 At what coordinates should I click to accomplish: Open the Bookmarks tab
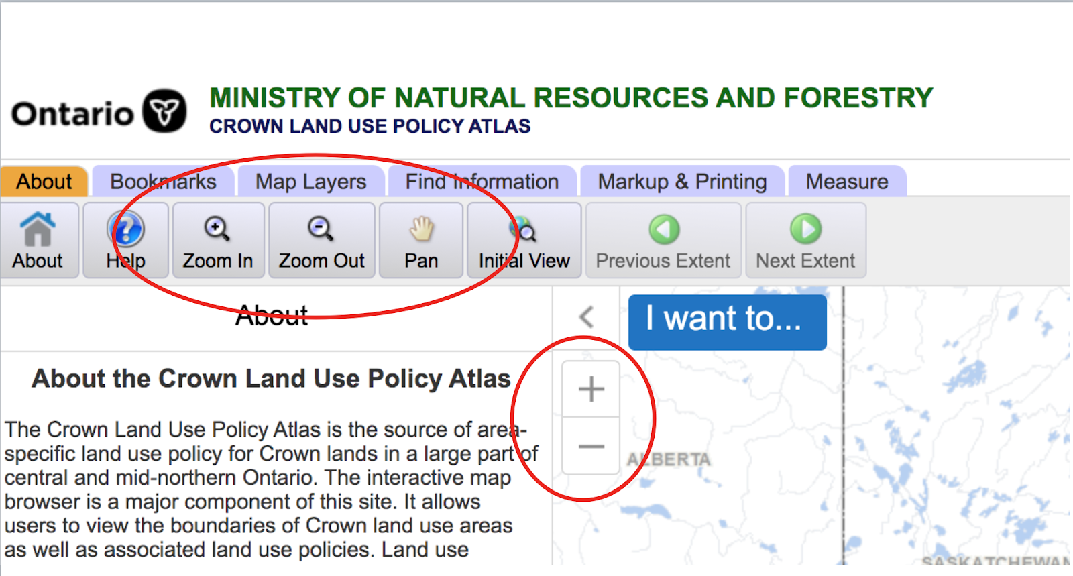tap(163, 182)
